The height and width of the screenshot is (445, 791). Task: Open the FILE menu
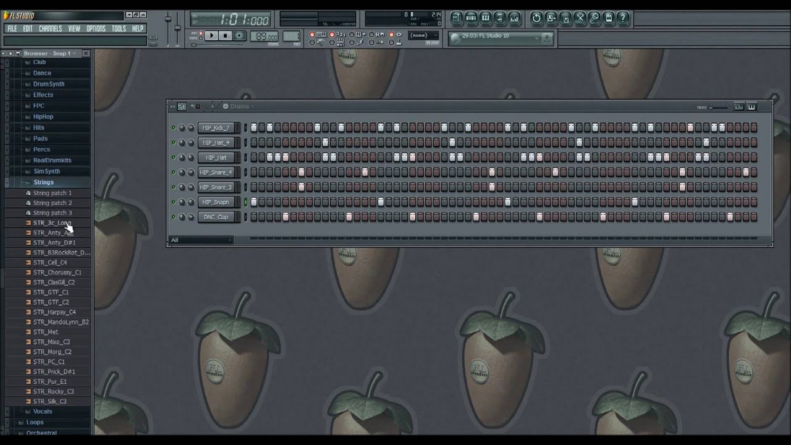(x=12, y=28)
